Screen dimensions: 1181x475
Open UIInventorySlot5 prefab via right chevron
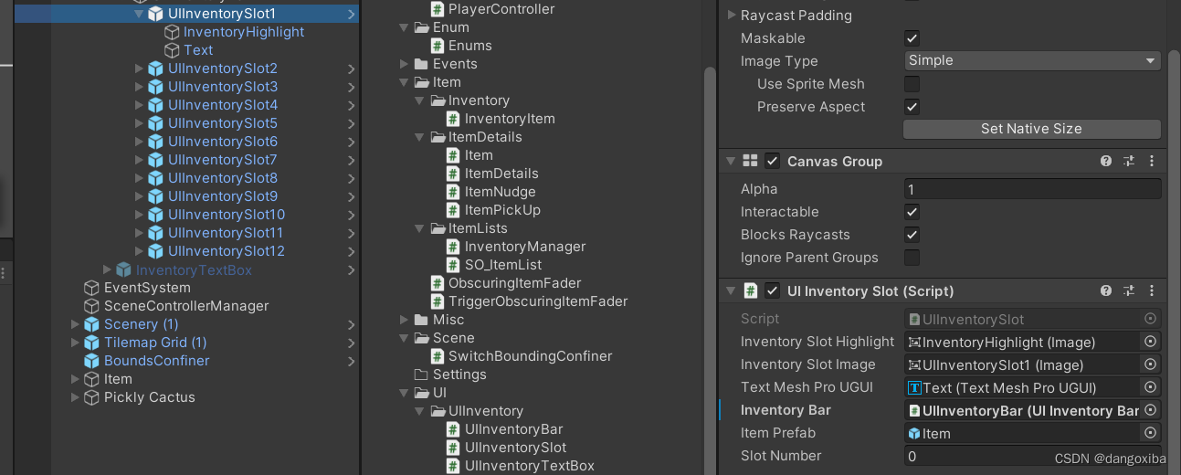(352, 123)
